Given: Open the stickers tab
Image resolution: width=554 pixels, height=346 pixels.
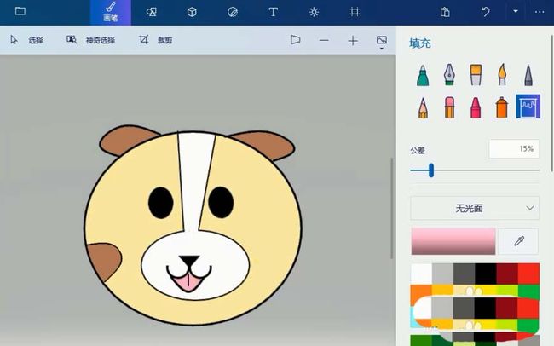Looking at the screenshot, I should click(x=233, y=13).
